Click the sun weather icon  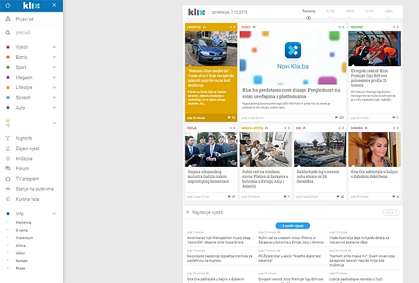click(x=8, y=121)
